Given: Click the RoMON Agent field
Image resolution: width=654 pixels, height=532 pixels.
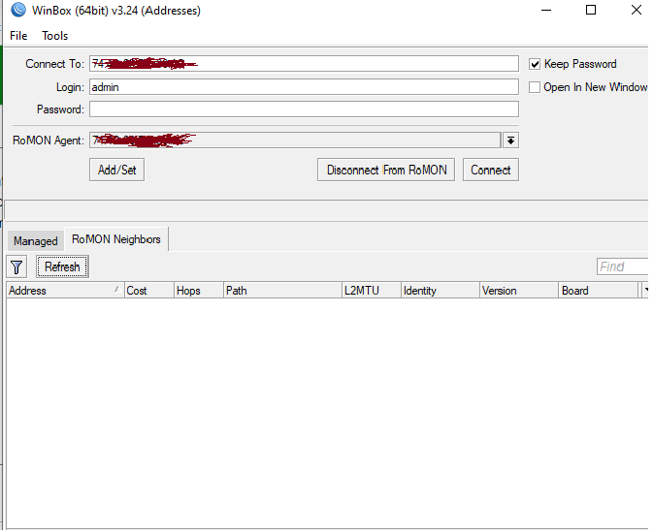Looking at the screenshot, I should tap(295, 141).
